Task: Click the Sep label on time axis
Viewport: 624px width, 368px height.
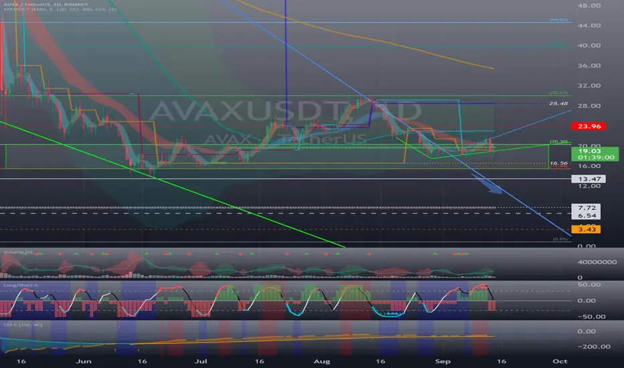Action: (x=443, y=361)
